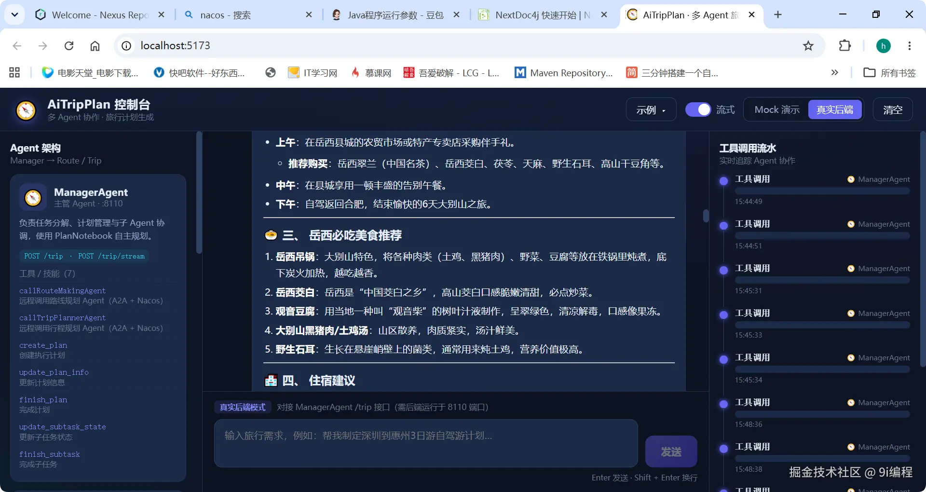Open the Chrome three-dot menu
Image resolution: width=926 pixels, height=492 pixels.
click(x=910, y=46)
